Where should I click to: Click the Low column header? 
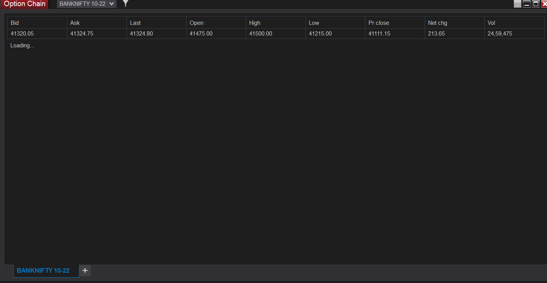pyautogui.click(x=336, y=23)
